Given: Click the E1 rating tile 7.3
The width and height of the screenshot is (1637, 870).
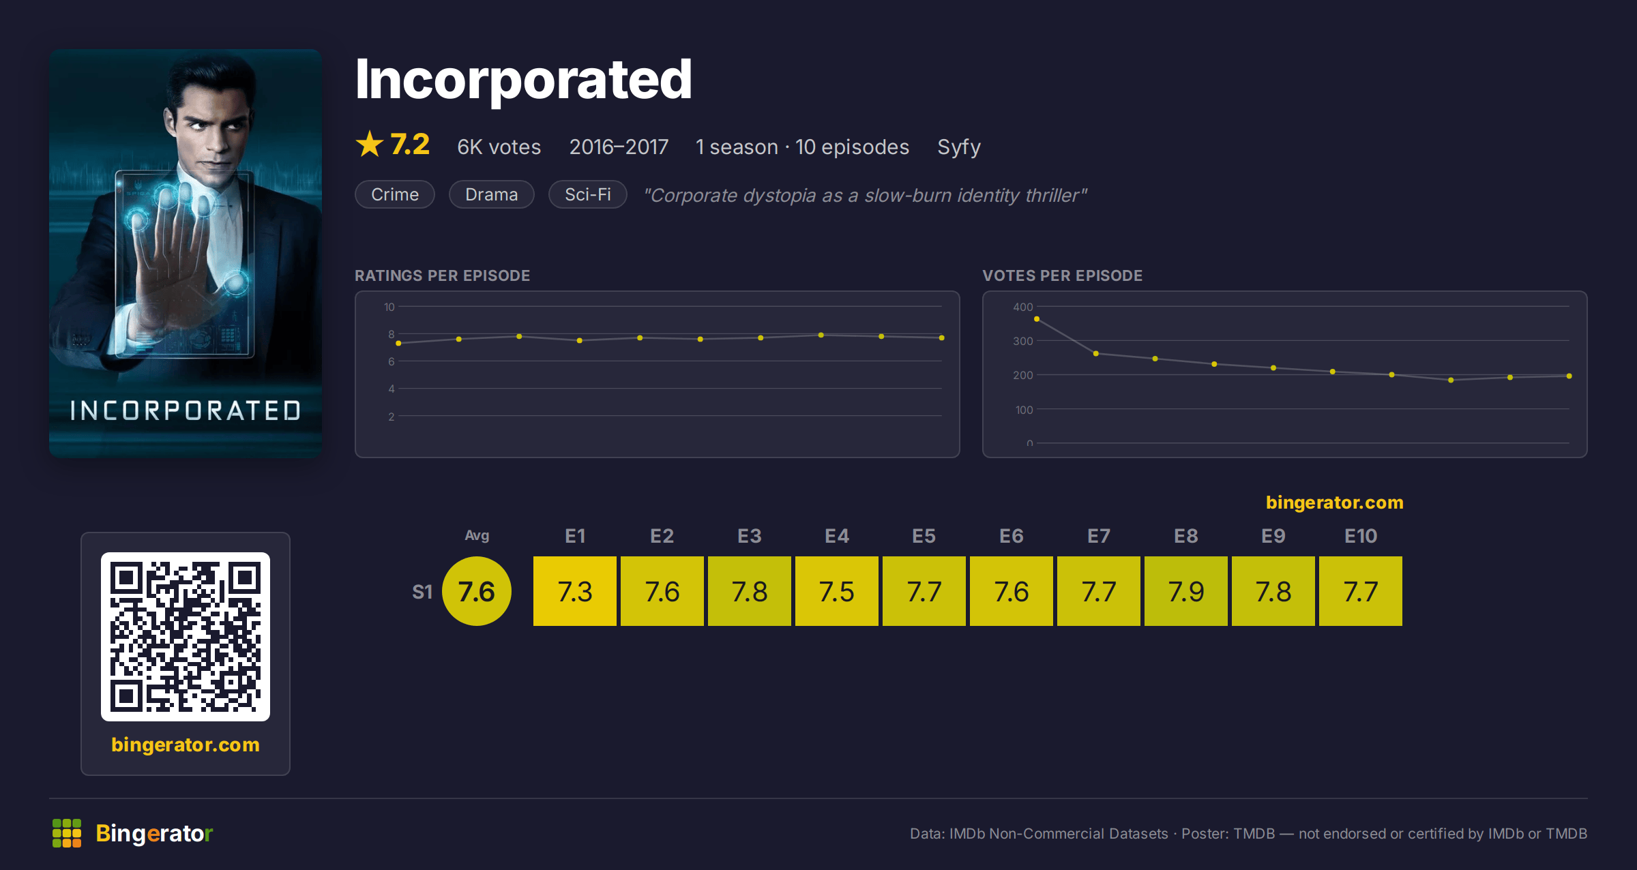Looking at the screenshot, I should (x=575, y=591).
